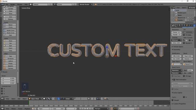Viewport: 196px width, 110px height.
Task: Open the No Sync dropdown
Action: (101, 109)
